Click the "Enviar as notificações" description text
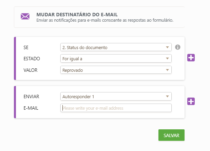Screen dimensions: 210x151 coord(104,20)
